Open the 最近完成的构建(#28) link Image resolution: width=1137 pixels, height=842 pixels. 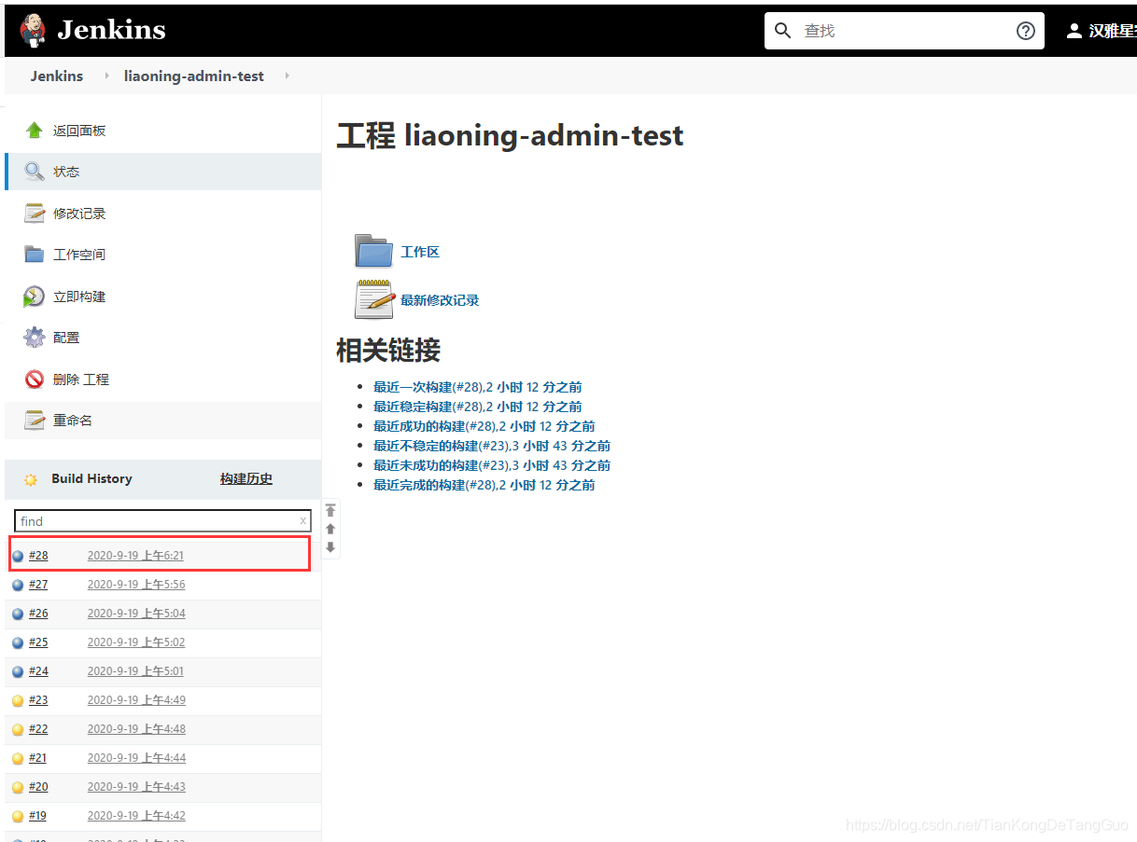click(484, 485)
